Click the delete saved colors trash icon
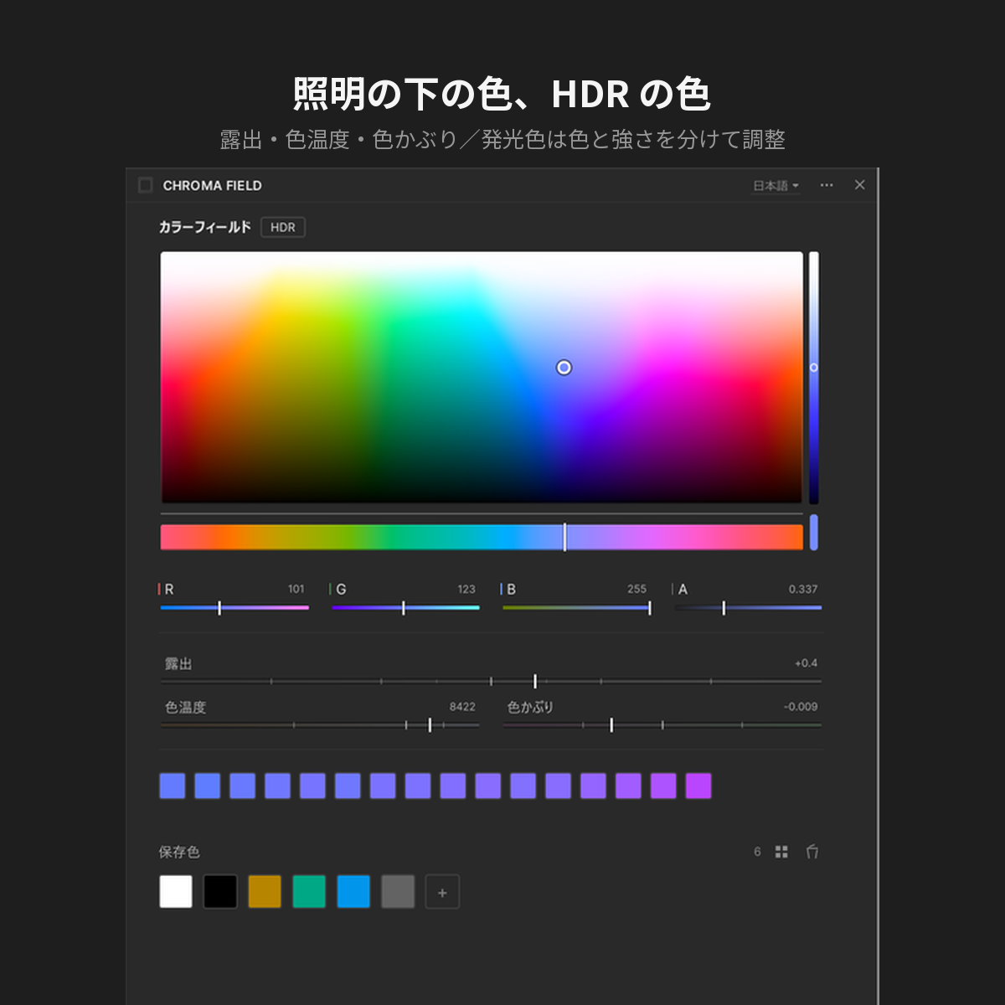The image size is (1005, 1005). [812, 852]
